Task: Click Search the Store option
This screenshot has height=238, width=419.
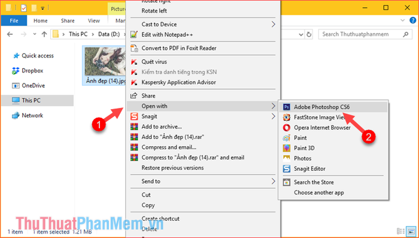Action: [x=333, y=182]
